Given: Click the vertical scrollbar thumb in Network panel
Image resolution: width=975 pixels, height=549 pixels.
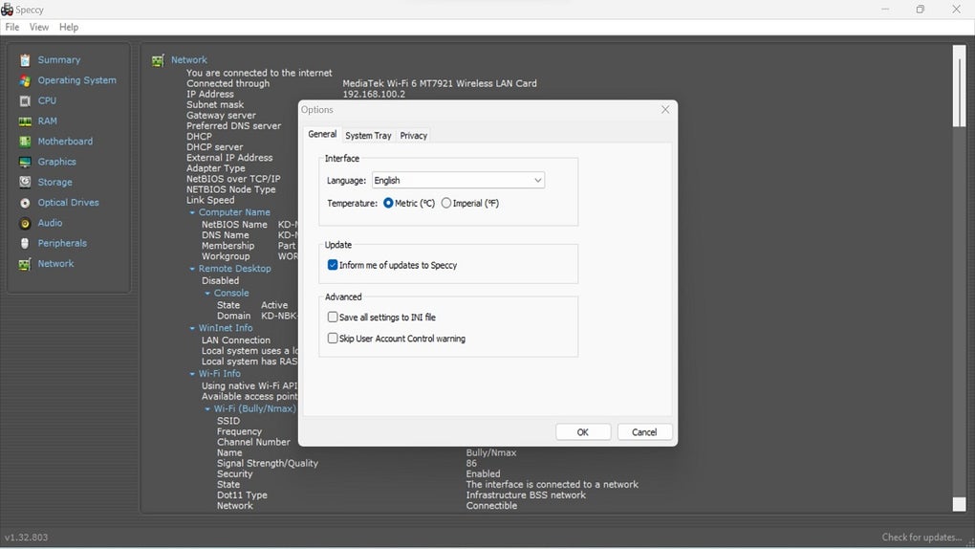Looking at the screenshot, I should click(960, 86).
